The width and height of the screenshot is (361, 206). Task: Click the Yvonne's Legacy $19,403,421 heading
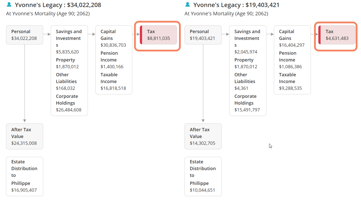pyautogui.click(x=236, y=5)
